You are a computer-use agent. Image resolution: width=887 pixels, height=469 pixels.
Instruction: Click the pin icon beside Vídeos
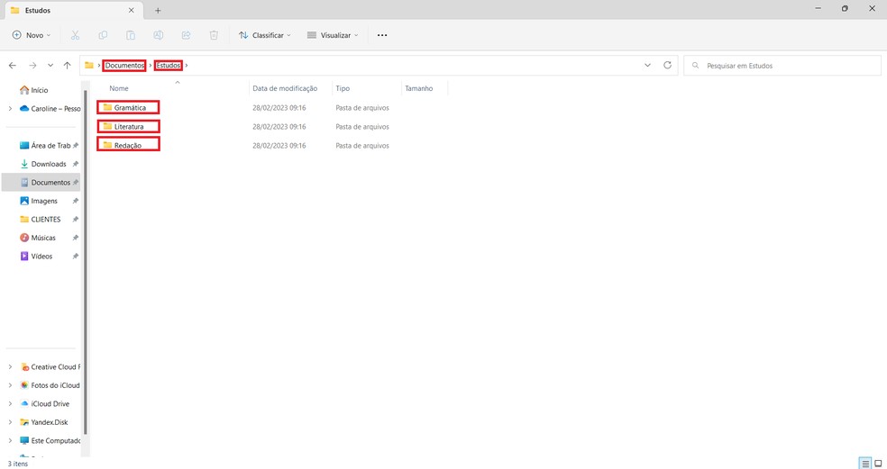tap(75, 257)
